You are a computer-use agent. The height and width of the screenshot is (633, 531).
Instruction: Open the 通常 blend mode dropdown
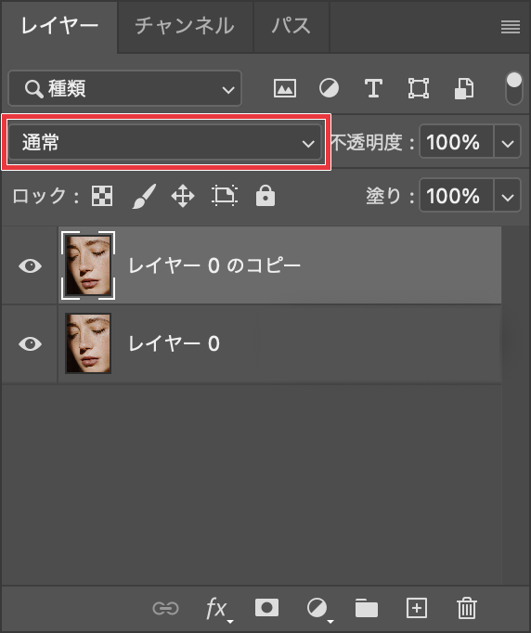click(165, 143)
